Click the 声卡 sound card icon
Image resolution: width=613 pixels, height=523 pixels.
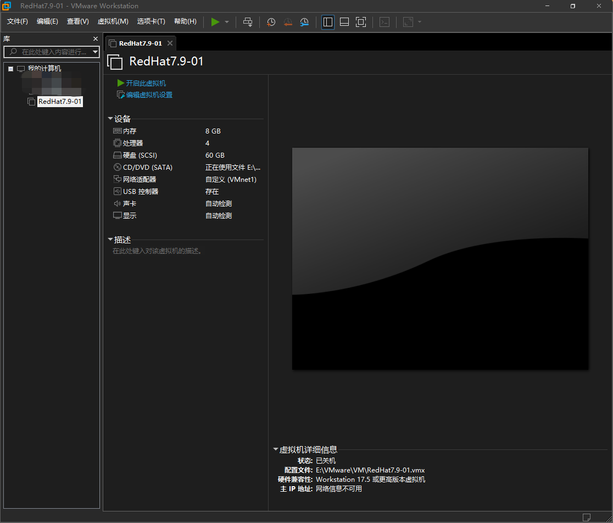point(118,204)
